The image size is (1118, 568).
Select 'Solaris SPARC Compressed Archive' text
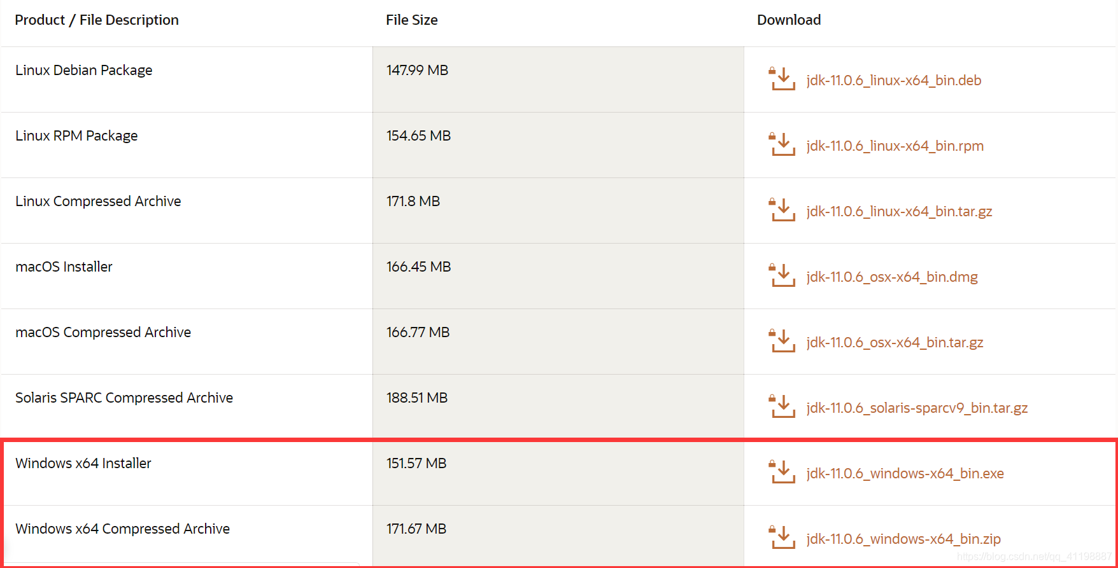(124, 398)
